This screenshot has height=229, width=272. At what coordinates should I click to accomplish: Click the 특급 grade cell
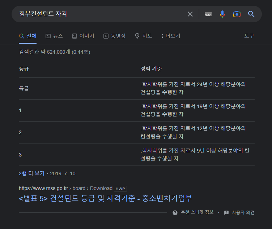click(x=24, y=88)
